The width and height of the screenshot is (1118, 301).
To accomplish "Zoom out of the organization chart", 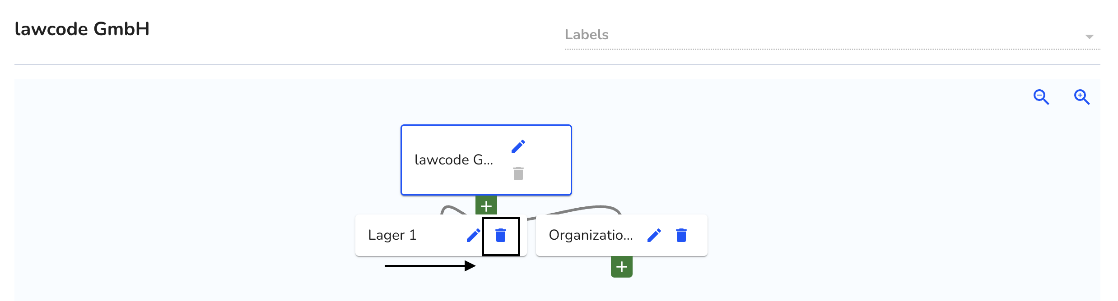I will (x=1041, y=97).
